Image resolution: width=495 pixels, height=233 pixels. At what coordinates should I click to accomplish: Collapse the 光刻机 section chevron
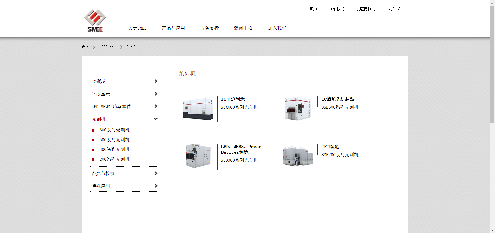click(156, 119)
